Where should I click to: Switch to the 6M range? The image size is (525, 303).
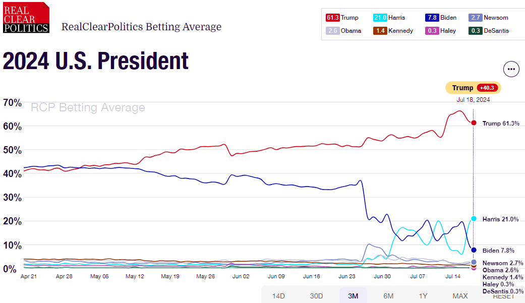[388, 296]
